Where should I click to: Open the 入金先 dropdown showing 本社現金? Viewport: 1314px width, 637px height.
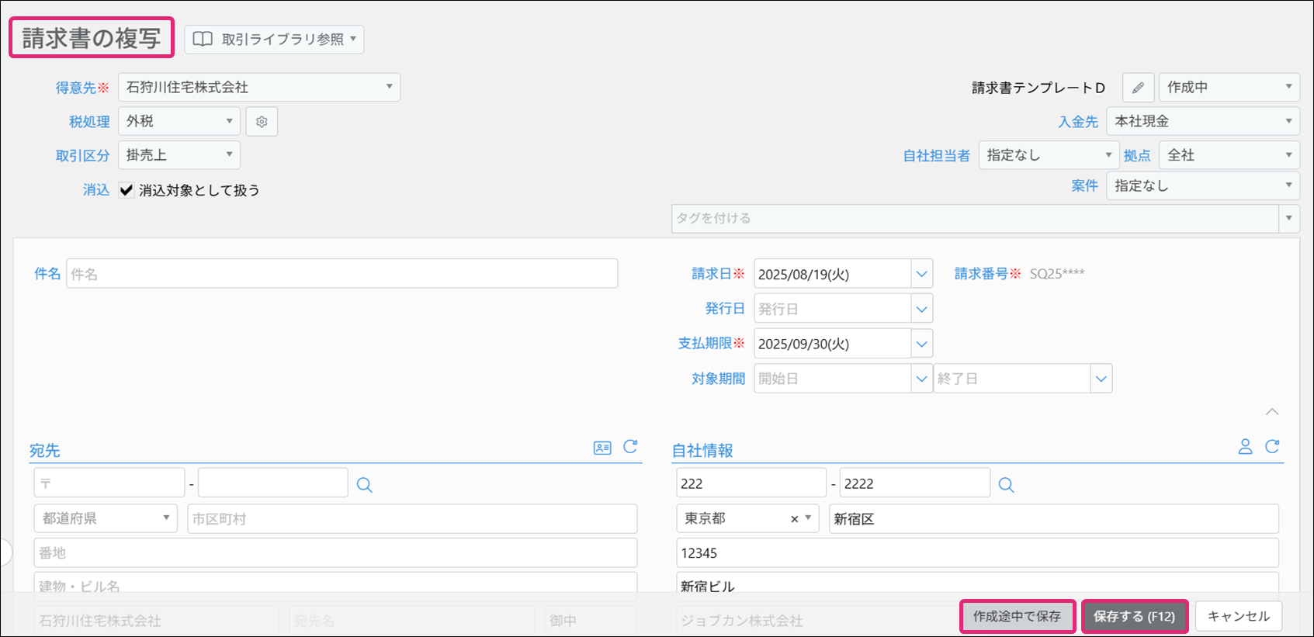(1202, 121)
